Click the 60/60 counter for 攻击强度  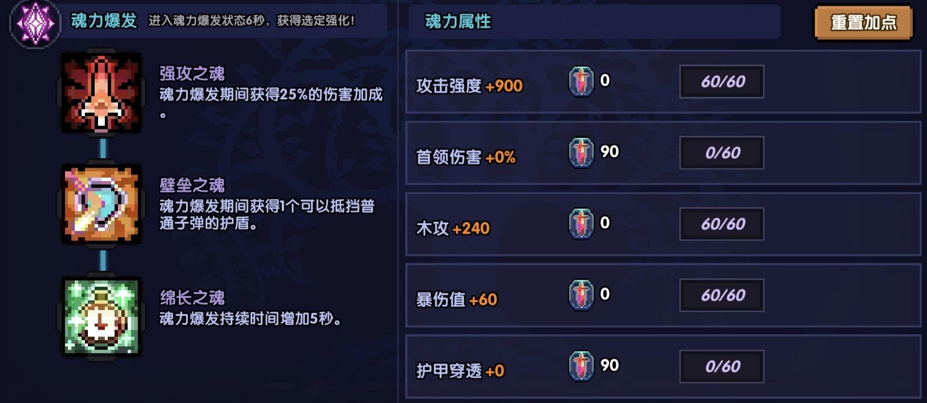[721, 81]
